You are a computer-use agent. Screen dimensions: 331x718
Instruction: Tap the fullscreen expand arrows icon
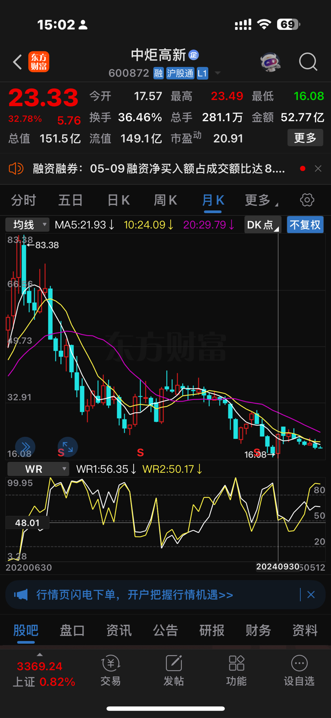(x=68, y=447)
